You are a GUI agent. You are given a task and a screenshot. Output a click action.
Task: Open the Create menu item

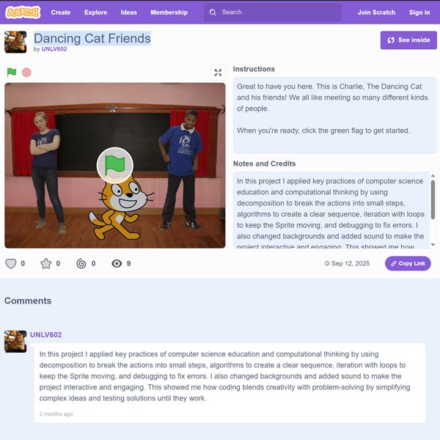coord(61,12)
